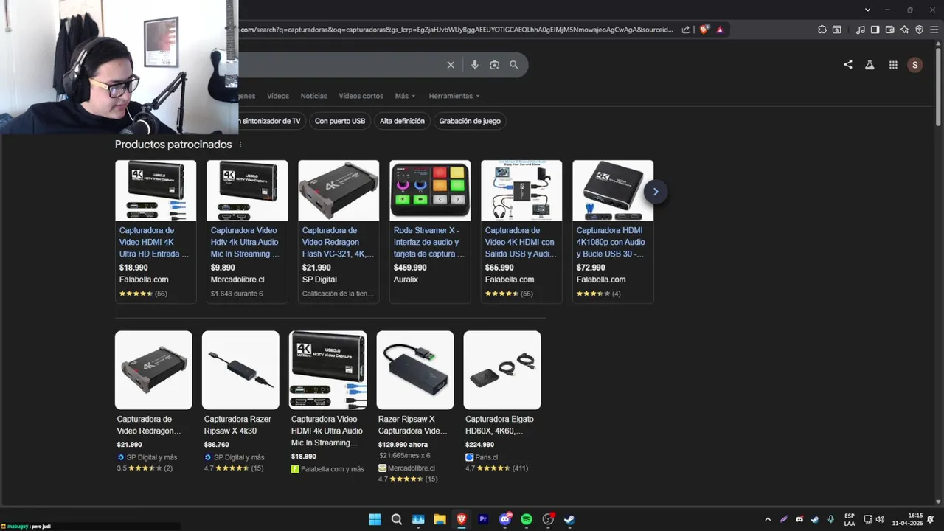
Task: Open the Windows Start menu
Action: (x=375, y=519)
